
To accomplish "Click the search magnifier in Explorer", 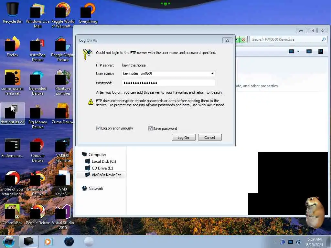I will (x=323, y=39).
